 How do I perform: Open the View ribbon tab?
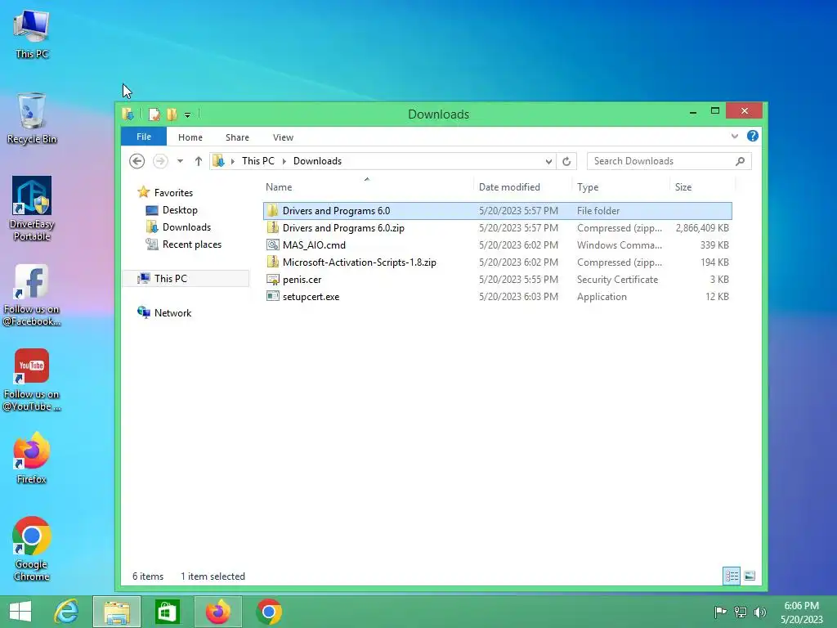[x=283, y=137]
